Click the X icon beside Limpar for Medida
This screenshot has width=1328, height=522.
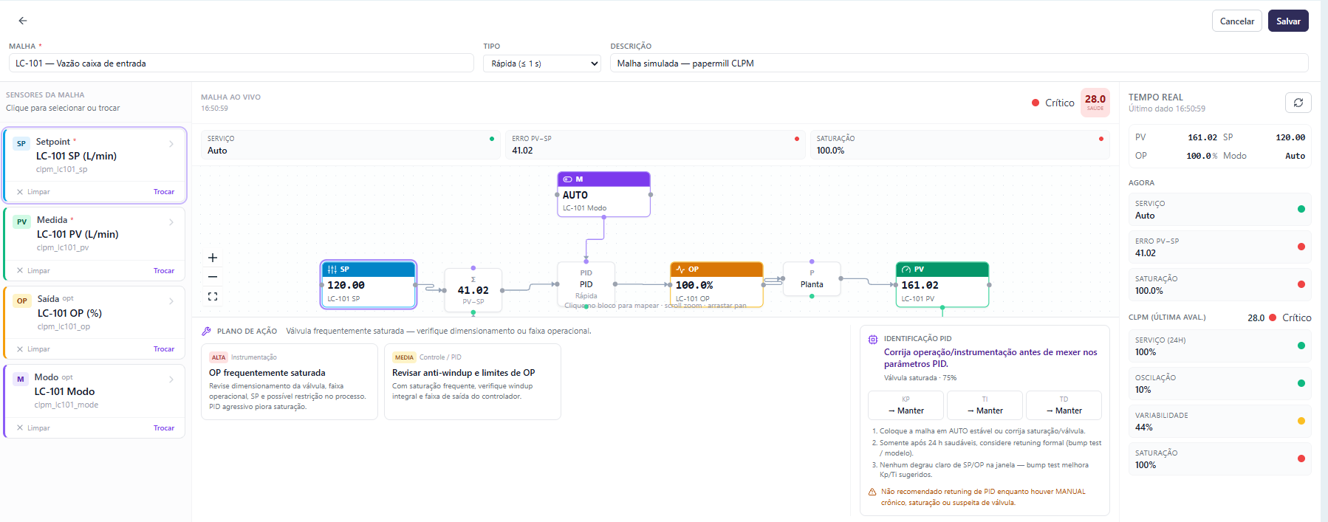pyautogui.click(x=20, y=271)
